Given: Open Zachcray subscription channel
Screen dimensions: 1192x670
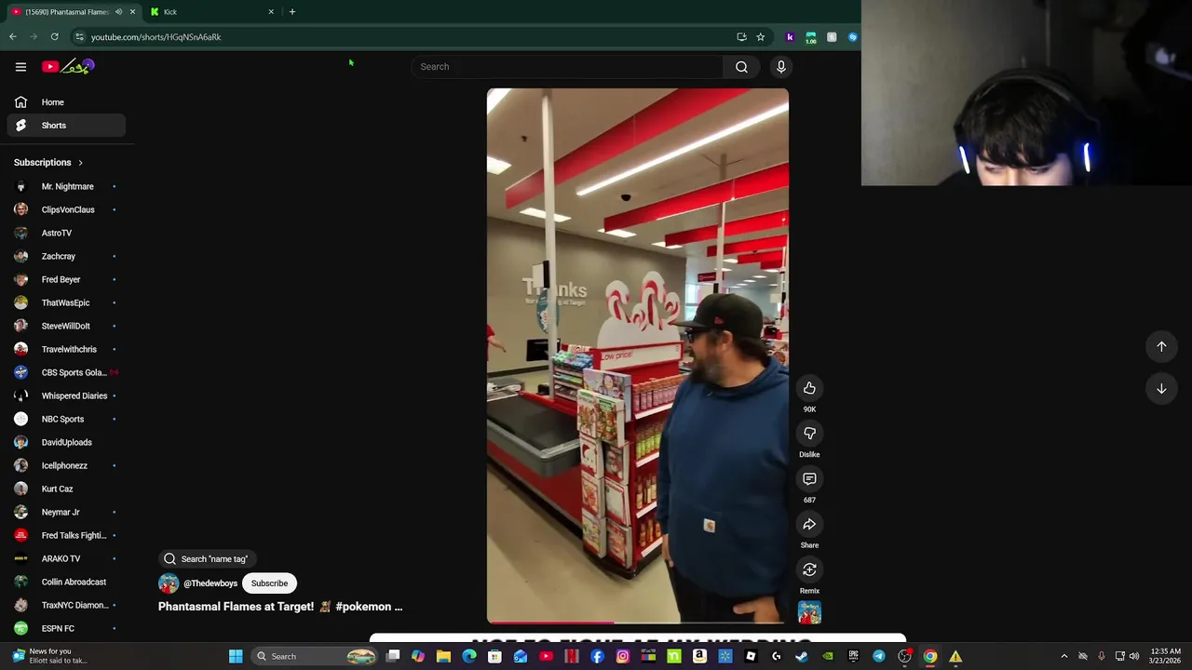Looking at the screenshot, I should [66, 256].
